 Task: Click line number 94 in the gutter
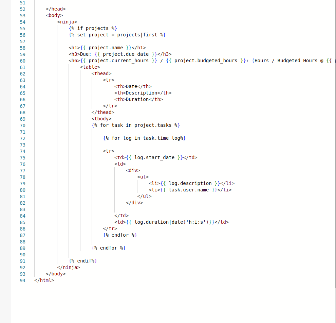(22, 280)
